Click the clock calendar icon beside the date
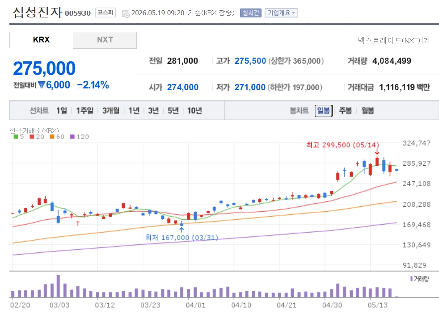 pyautogui.click(x=126, y=13)
